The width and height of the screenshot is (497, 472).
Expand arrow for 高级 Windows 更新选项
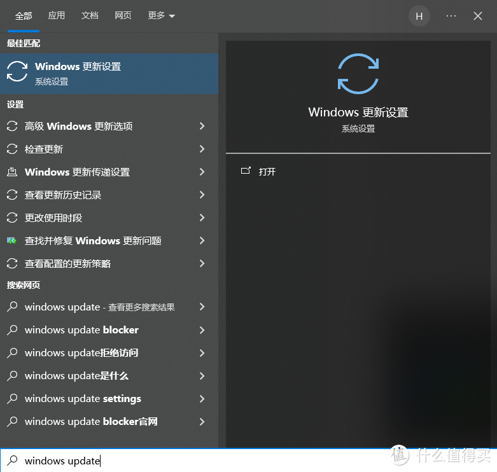[x=202, y=126]
